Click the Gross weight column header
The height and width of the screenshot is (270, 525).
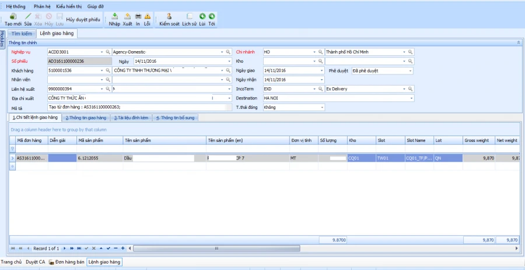click(479, 140)
